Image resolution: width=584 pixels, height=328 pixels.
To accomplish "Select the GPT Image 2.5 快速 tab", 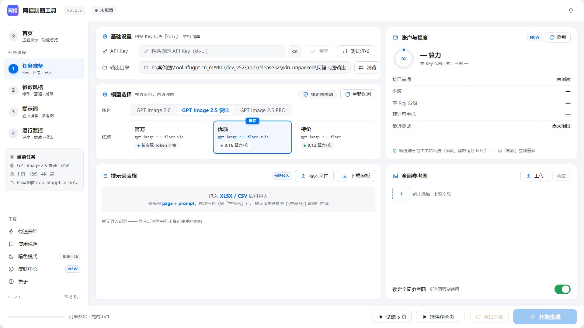I will click(x=205, y=110).
